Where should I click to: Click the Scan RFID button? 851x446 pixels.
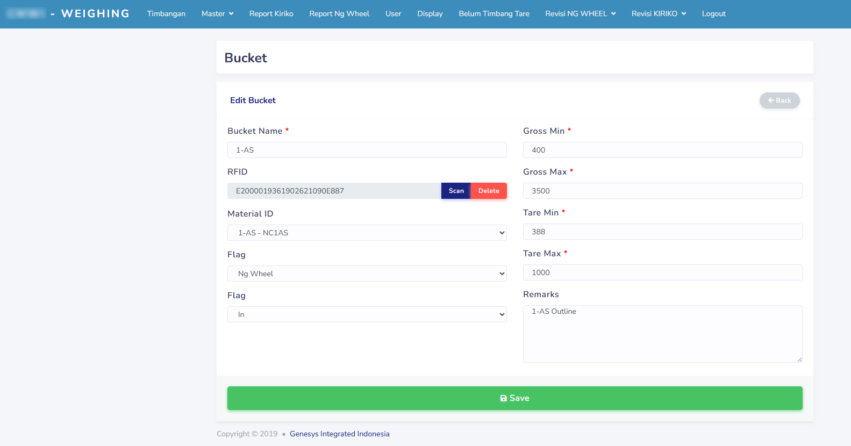456,191
